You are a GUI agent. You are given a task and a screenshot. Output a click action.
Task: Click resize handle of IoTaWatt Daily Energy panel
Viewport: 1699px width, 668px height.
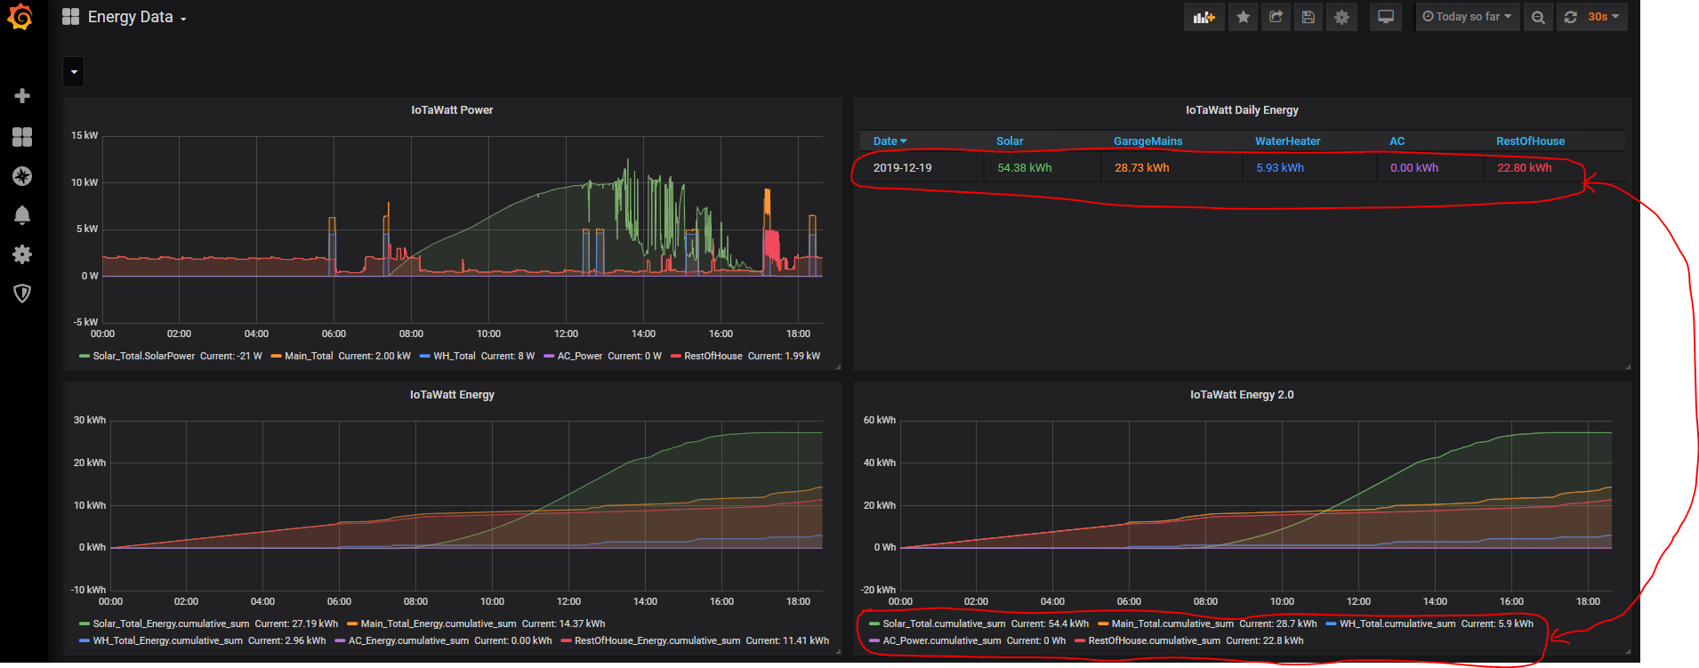(1627, 366)
